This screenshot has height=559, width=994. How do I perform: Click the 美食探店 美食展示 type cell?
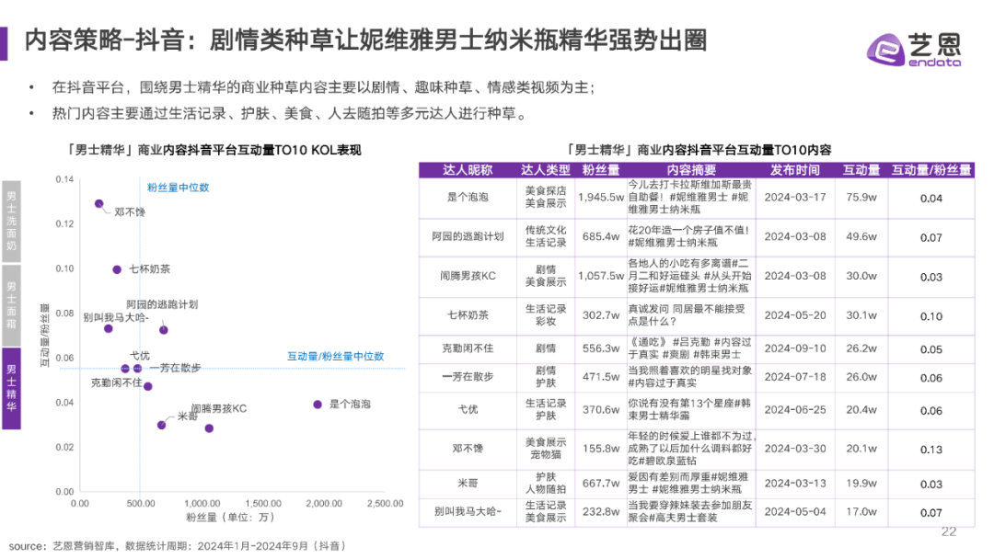pos(546,197)
